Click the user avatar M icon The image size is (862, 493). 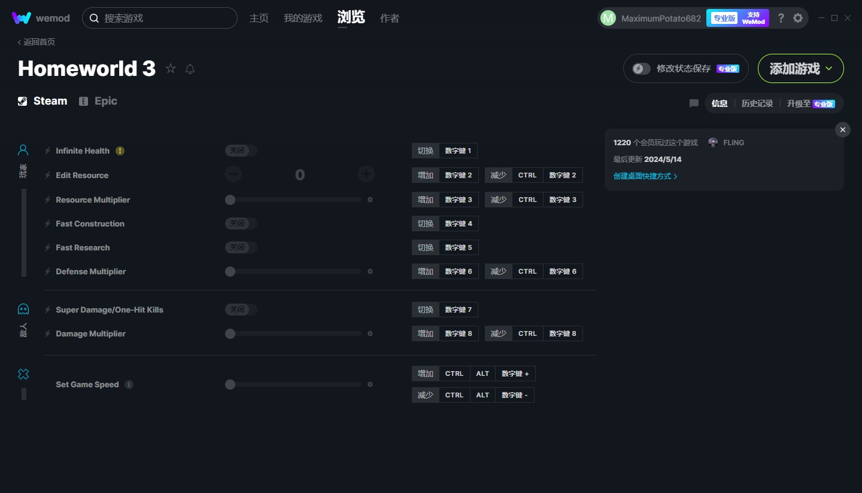pyautogui.click(x=608, y=18)
